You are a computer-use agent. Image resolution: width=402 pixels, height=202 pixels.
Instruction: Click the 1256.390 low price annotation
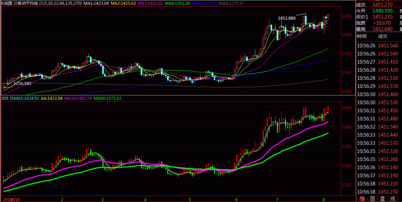pos(22,84)
